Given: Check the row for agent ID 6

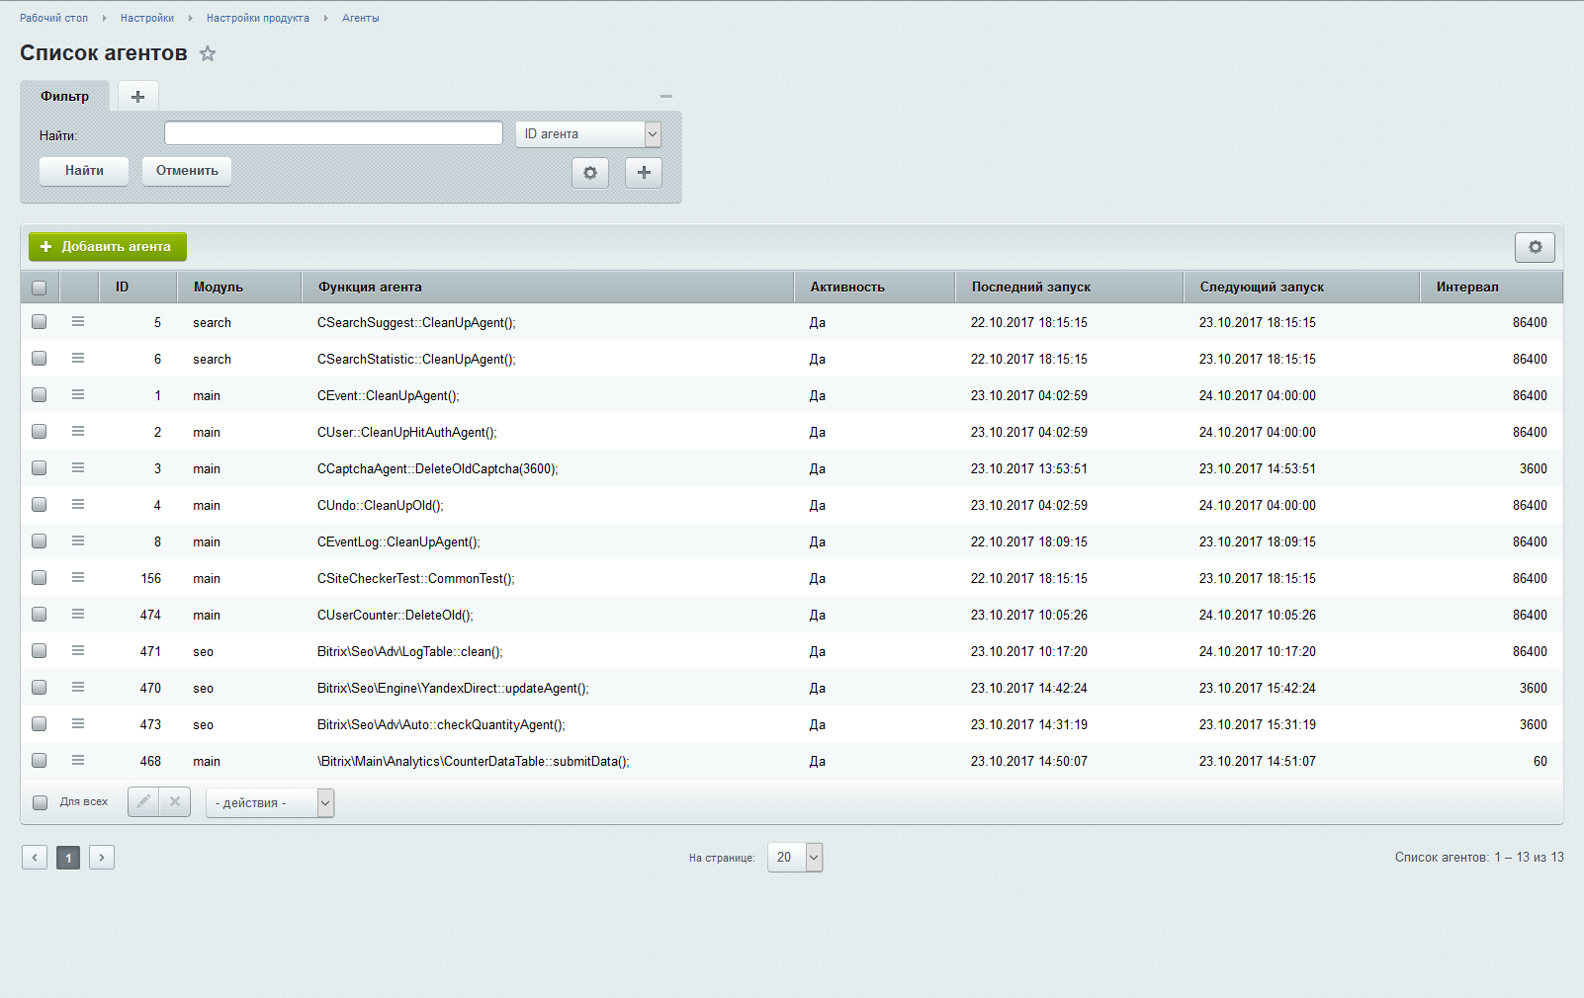Looking at the screenshot, I should 40,359.
